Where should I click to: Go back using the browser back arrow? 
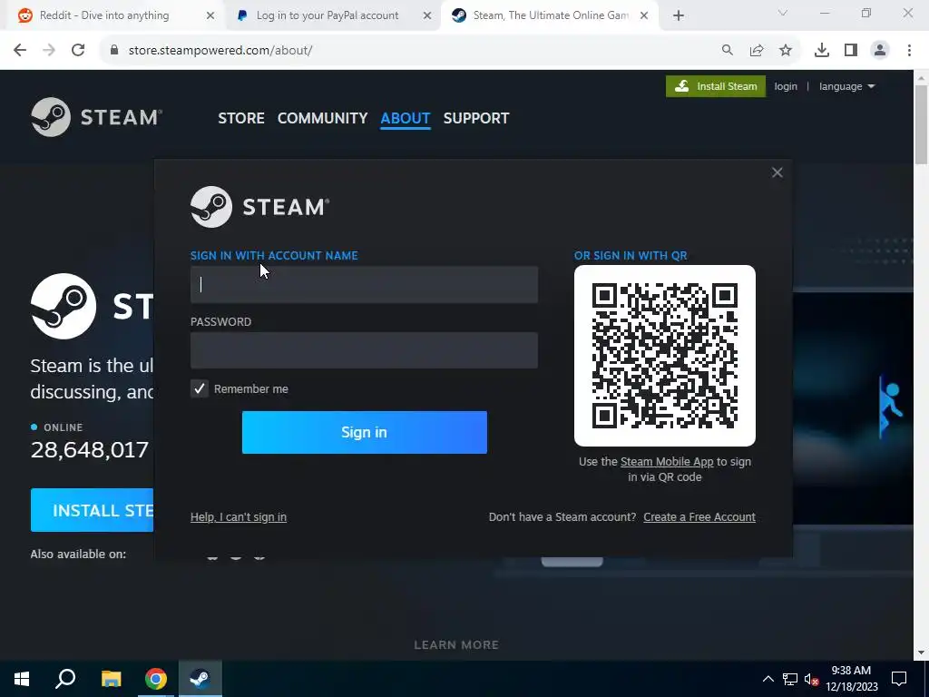[x=20, y=51]
